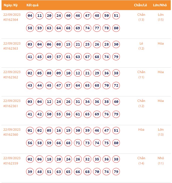The width and height of the screenshot is (172, 183).
Task: Select the 'Chẵn/Lẻ' column header
Action: click(141, 5)
